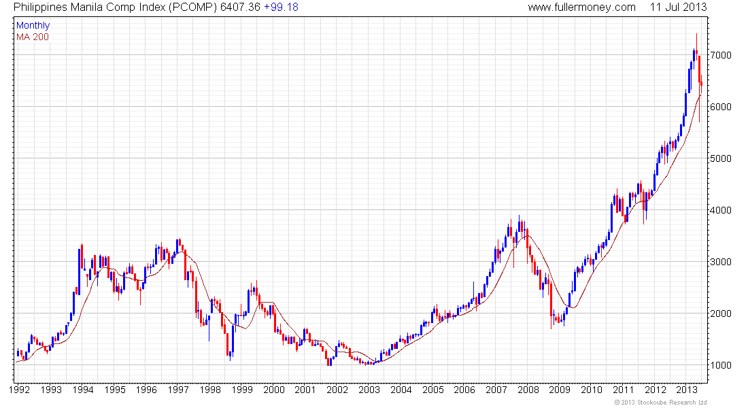Click the date 11 Jul 2013

678,7
